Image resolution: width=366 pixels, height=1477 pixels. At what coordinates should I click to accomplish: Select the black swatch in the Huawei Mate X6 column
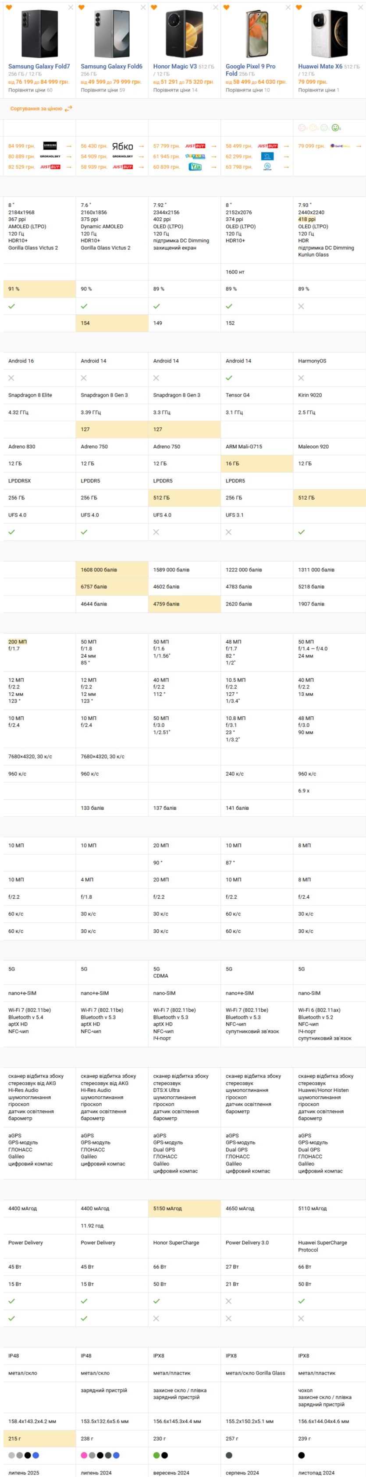301,1455
